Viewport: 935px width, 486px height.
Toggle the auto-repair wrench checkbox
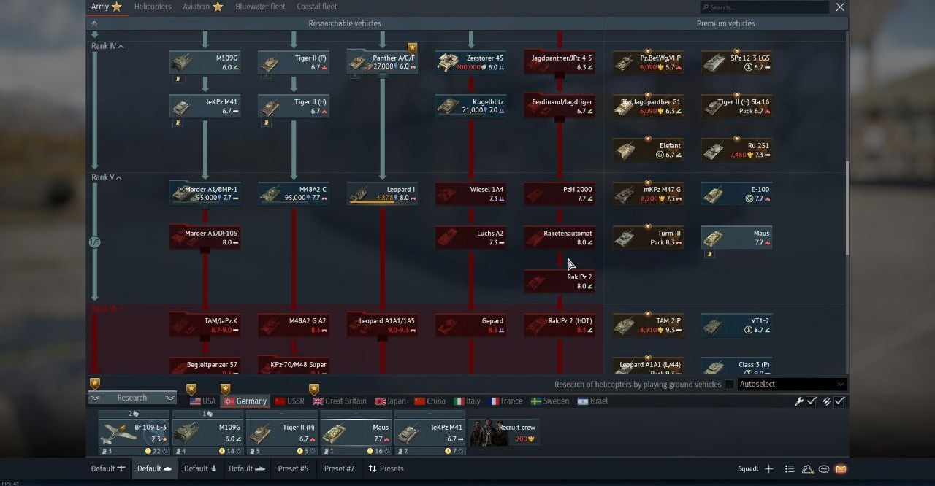(811, 401)
